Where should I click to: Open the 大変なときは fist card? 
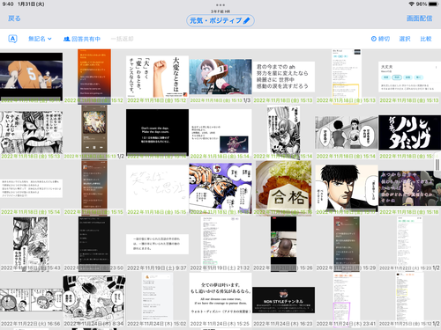click(x=157, y=77)
